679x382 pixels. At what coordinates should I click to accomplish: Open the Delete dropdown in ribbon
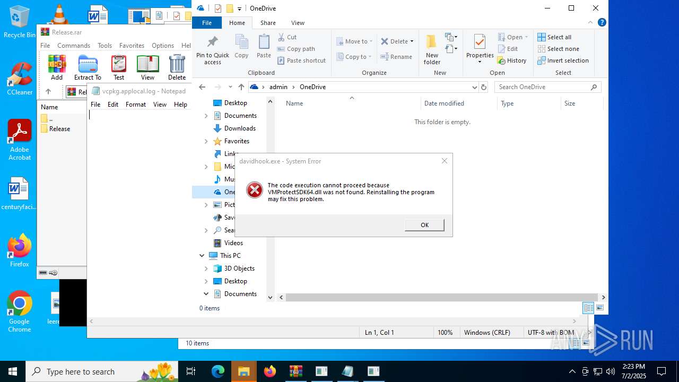397,41
